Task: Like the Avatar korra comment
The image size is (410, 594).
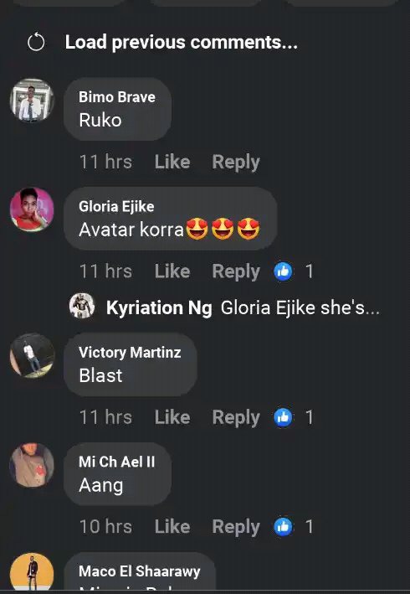Action: [172, 271]
